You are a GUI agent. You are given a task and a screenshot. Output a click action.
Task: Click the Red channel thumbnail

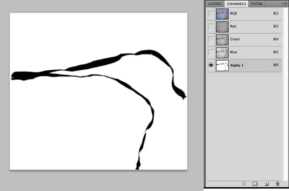pyautogui.click(x=222, y=27)
